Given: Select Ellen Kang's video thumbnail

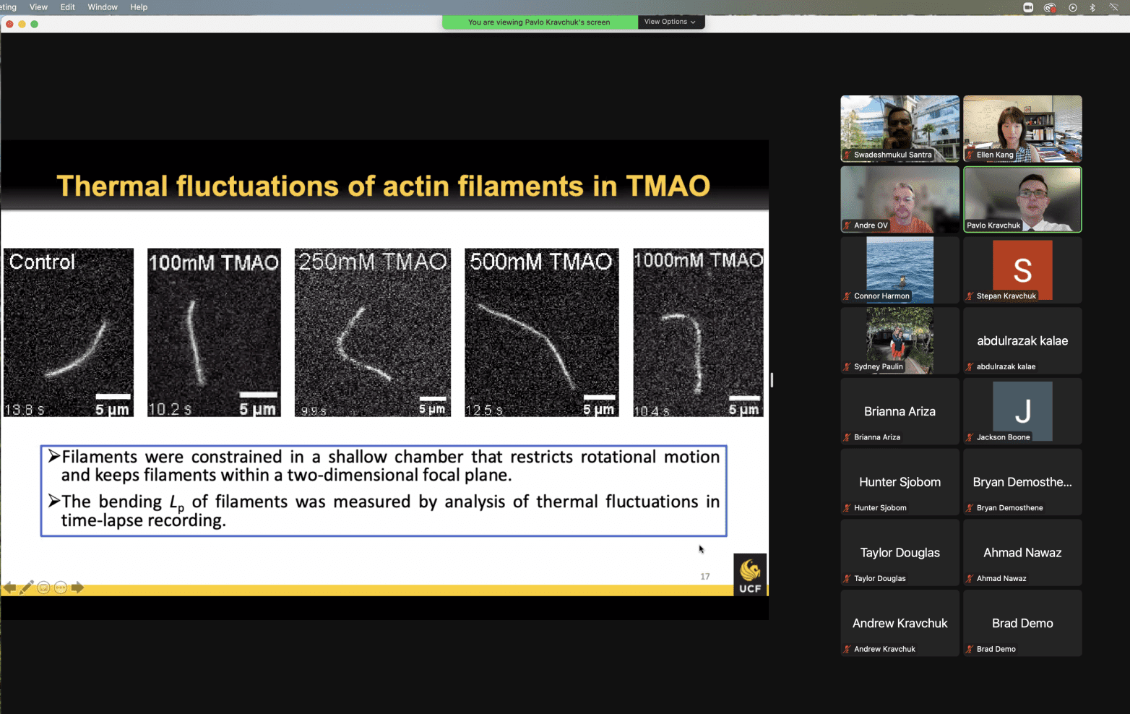Looking at the screenshot, I should tap(1022, 128).
